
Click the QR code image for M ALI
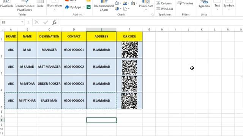pos(130,49)
